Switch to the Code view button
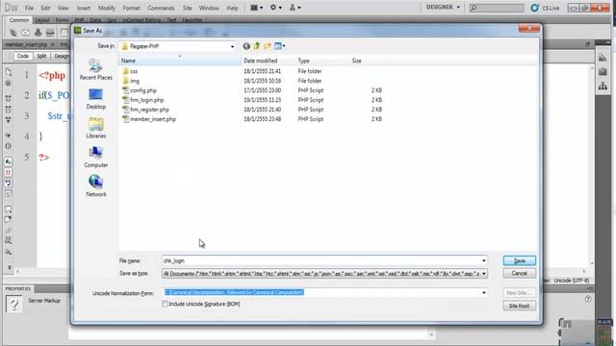This screenshot has height=346, width=616. 23,56
